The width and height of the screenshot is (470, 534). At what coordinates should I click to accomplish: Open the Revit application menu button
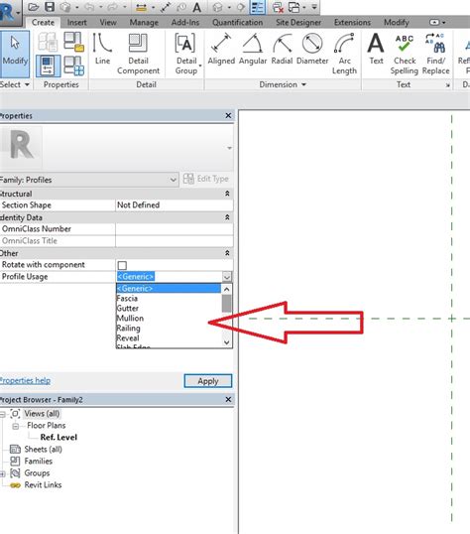tap(10, 13)
